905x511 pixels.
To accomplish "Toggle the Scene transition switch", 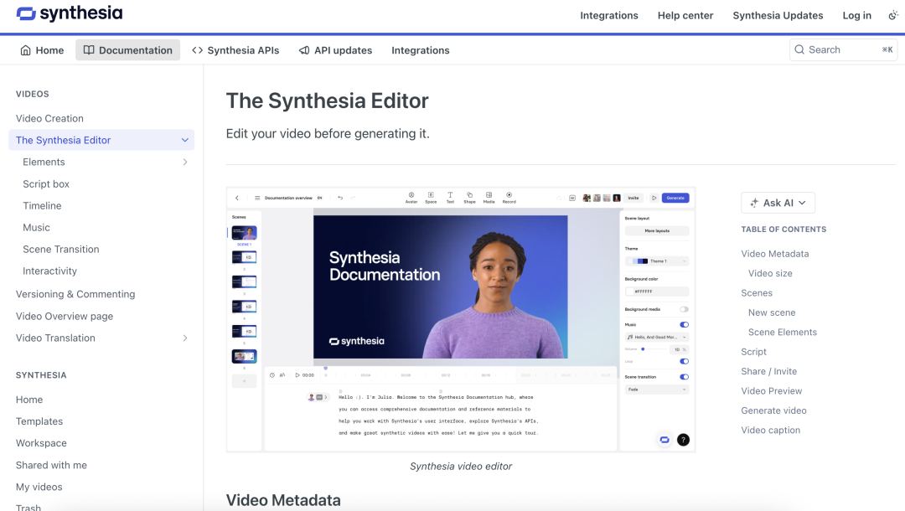I will pos(684,377).
